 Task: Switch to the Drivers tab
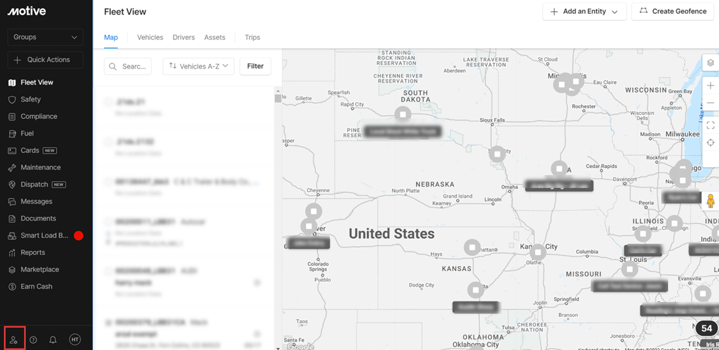pos(184,37)
